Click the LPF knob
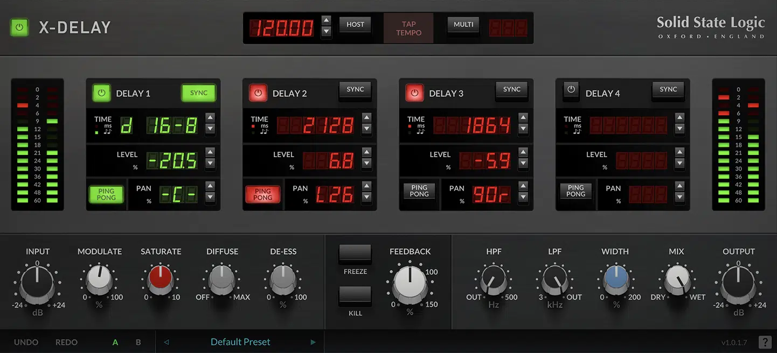 [555, 279]
